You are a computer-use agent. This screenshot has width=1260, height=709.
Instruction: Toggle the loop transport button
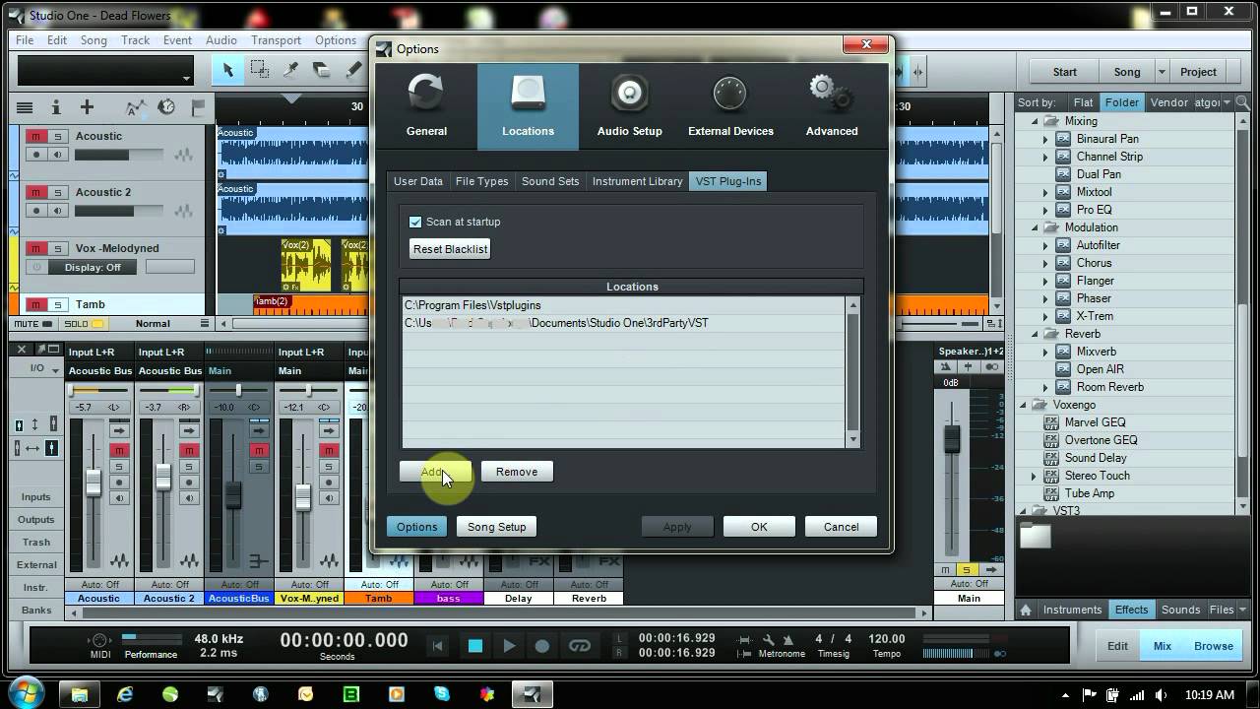pyautogui.click(x=580, y=646)
